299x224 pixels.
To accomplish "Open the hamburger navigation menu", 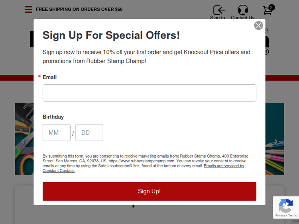I will pos(28,9).
